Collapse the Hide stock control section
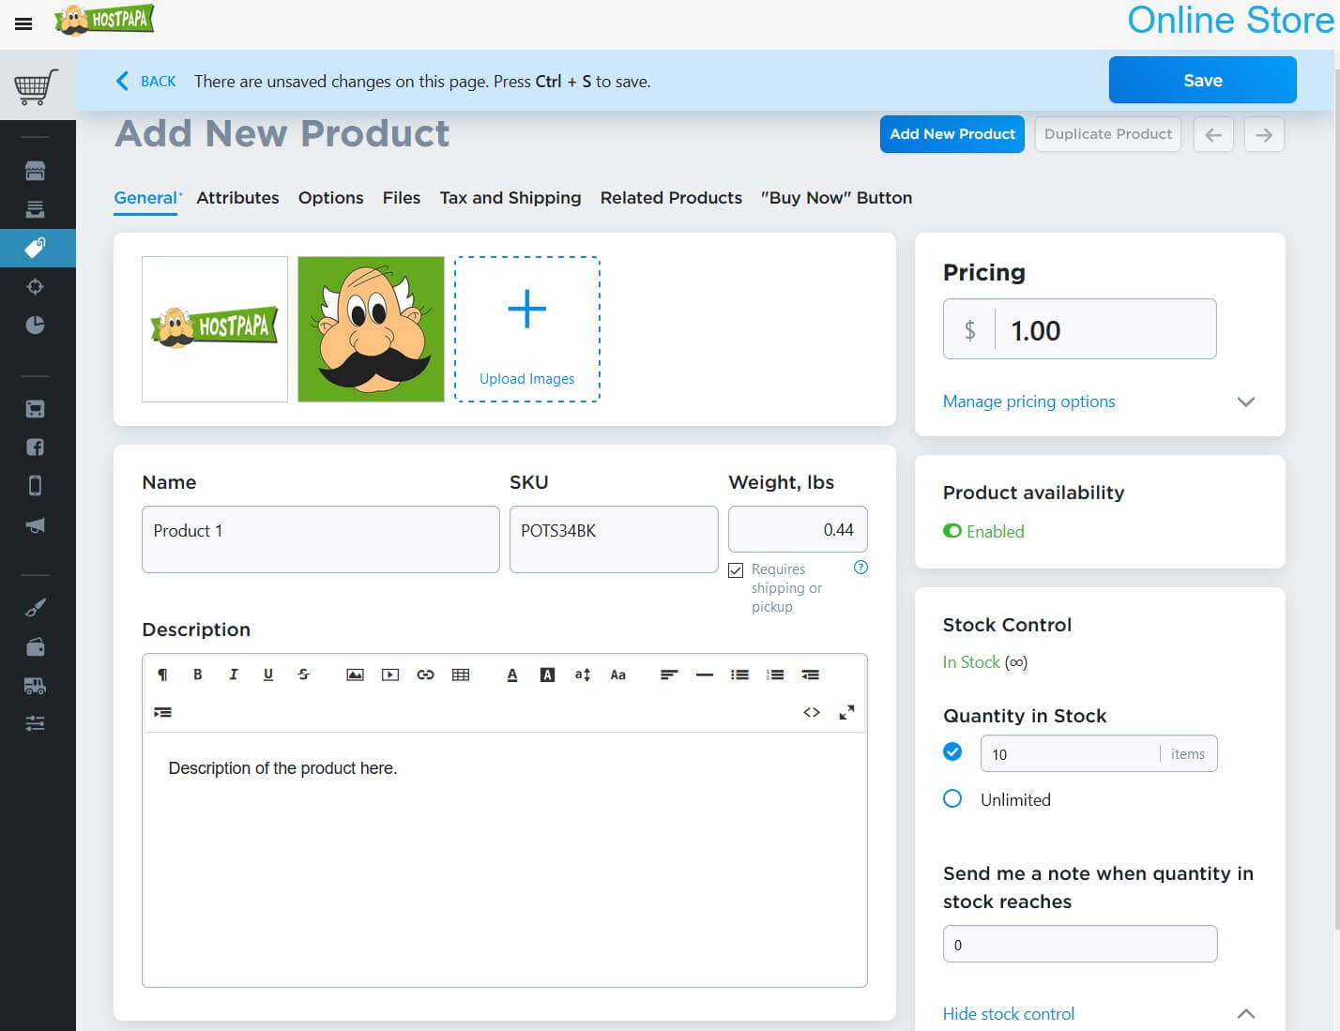 (x=1009, y=1013)
